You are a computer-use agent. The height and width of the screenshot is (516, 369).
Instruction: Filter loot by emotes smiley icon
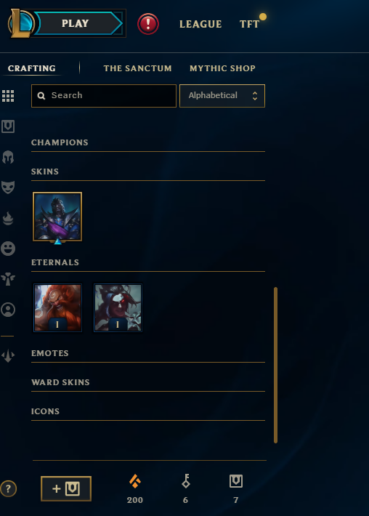tap(8, 248)
